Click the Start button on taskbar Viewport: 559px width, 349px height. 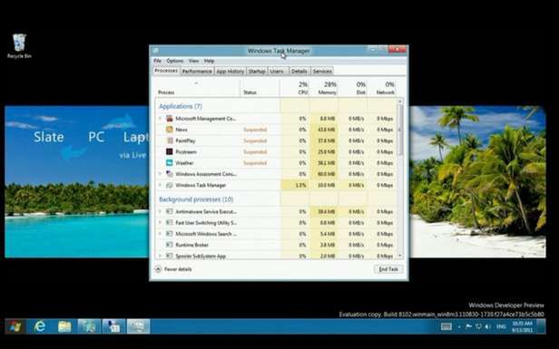(15, 326)
